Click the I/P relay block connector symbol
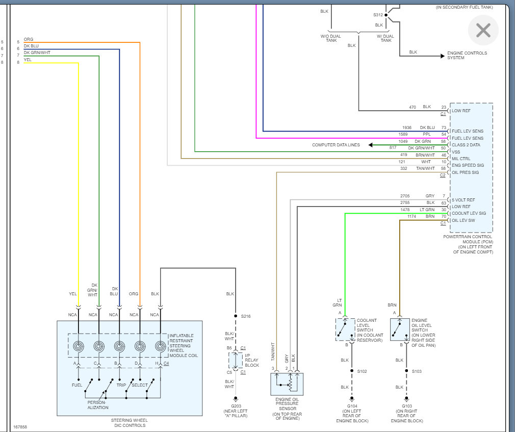Viewport: 515px width, 432px height. (x=236, y=360)
